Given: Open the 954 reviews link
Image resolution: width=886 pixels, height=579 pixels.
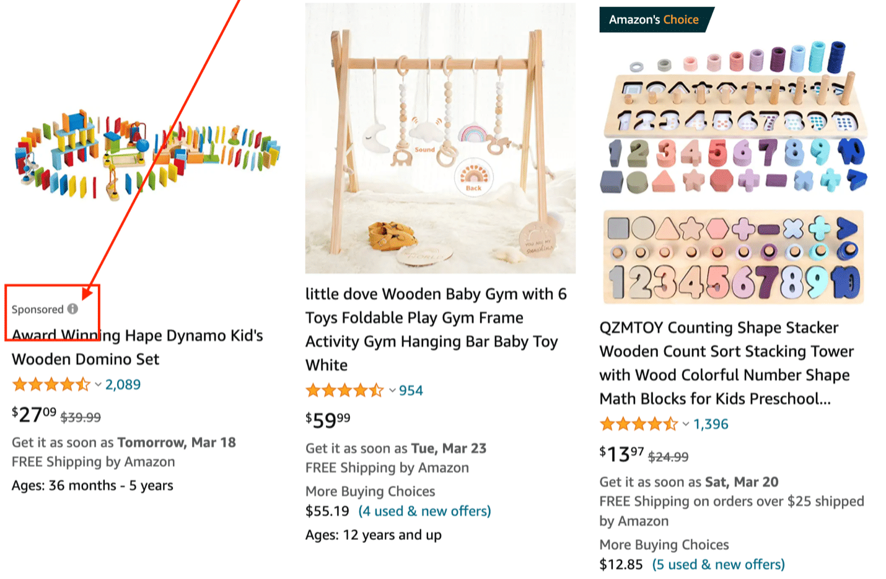Looking at the screenshot, I should point(411,390).
